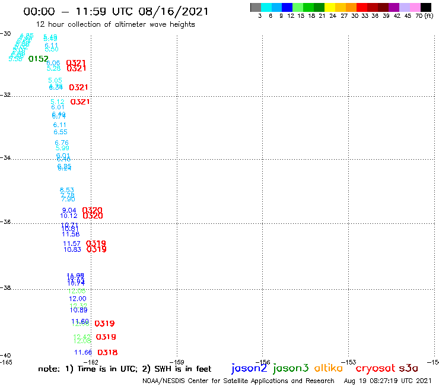Viewport: 439px width, 386px height.
Task: Click the 5.12 wave height reading
Action: click(58, 102)
